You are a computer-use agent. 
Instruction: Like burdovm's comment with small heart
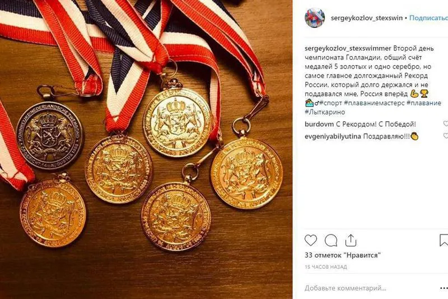(445, 123)
